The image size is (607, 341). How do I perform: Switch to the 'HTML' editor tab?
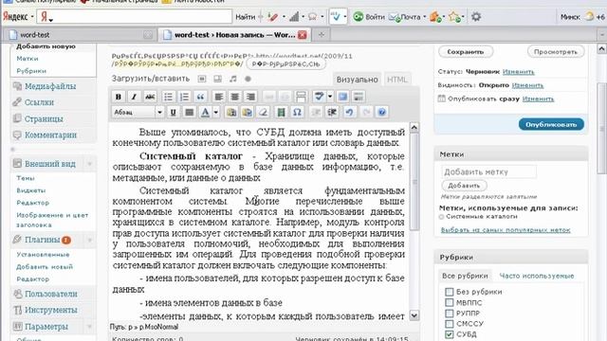396,80
